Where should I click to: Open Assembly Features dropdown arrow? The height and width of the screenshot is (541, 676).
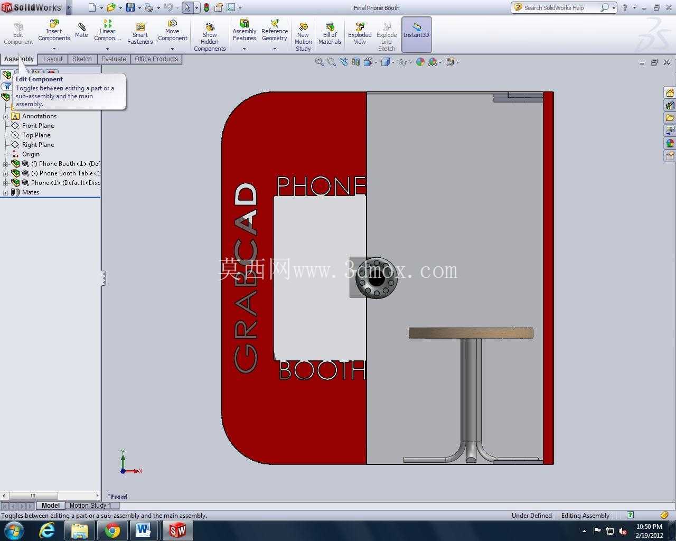(244, 49)
